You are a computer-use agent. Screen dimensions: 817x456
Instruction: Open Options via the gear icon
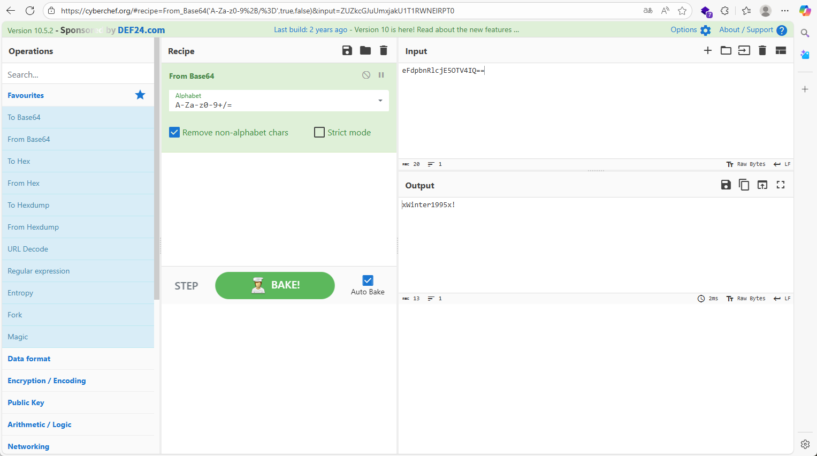[706, 31]
